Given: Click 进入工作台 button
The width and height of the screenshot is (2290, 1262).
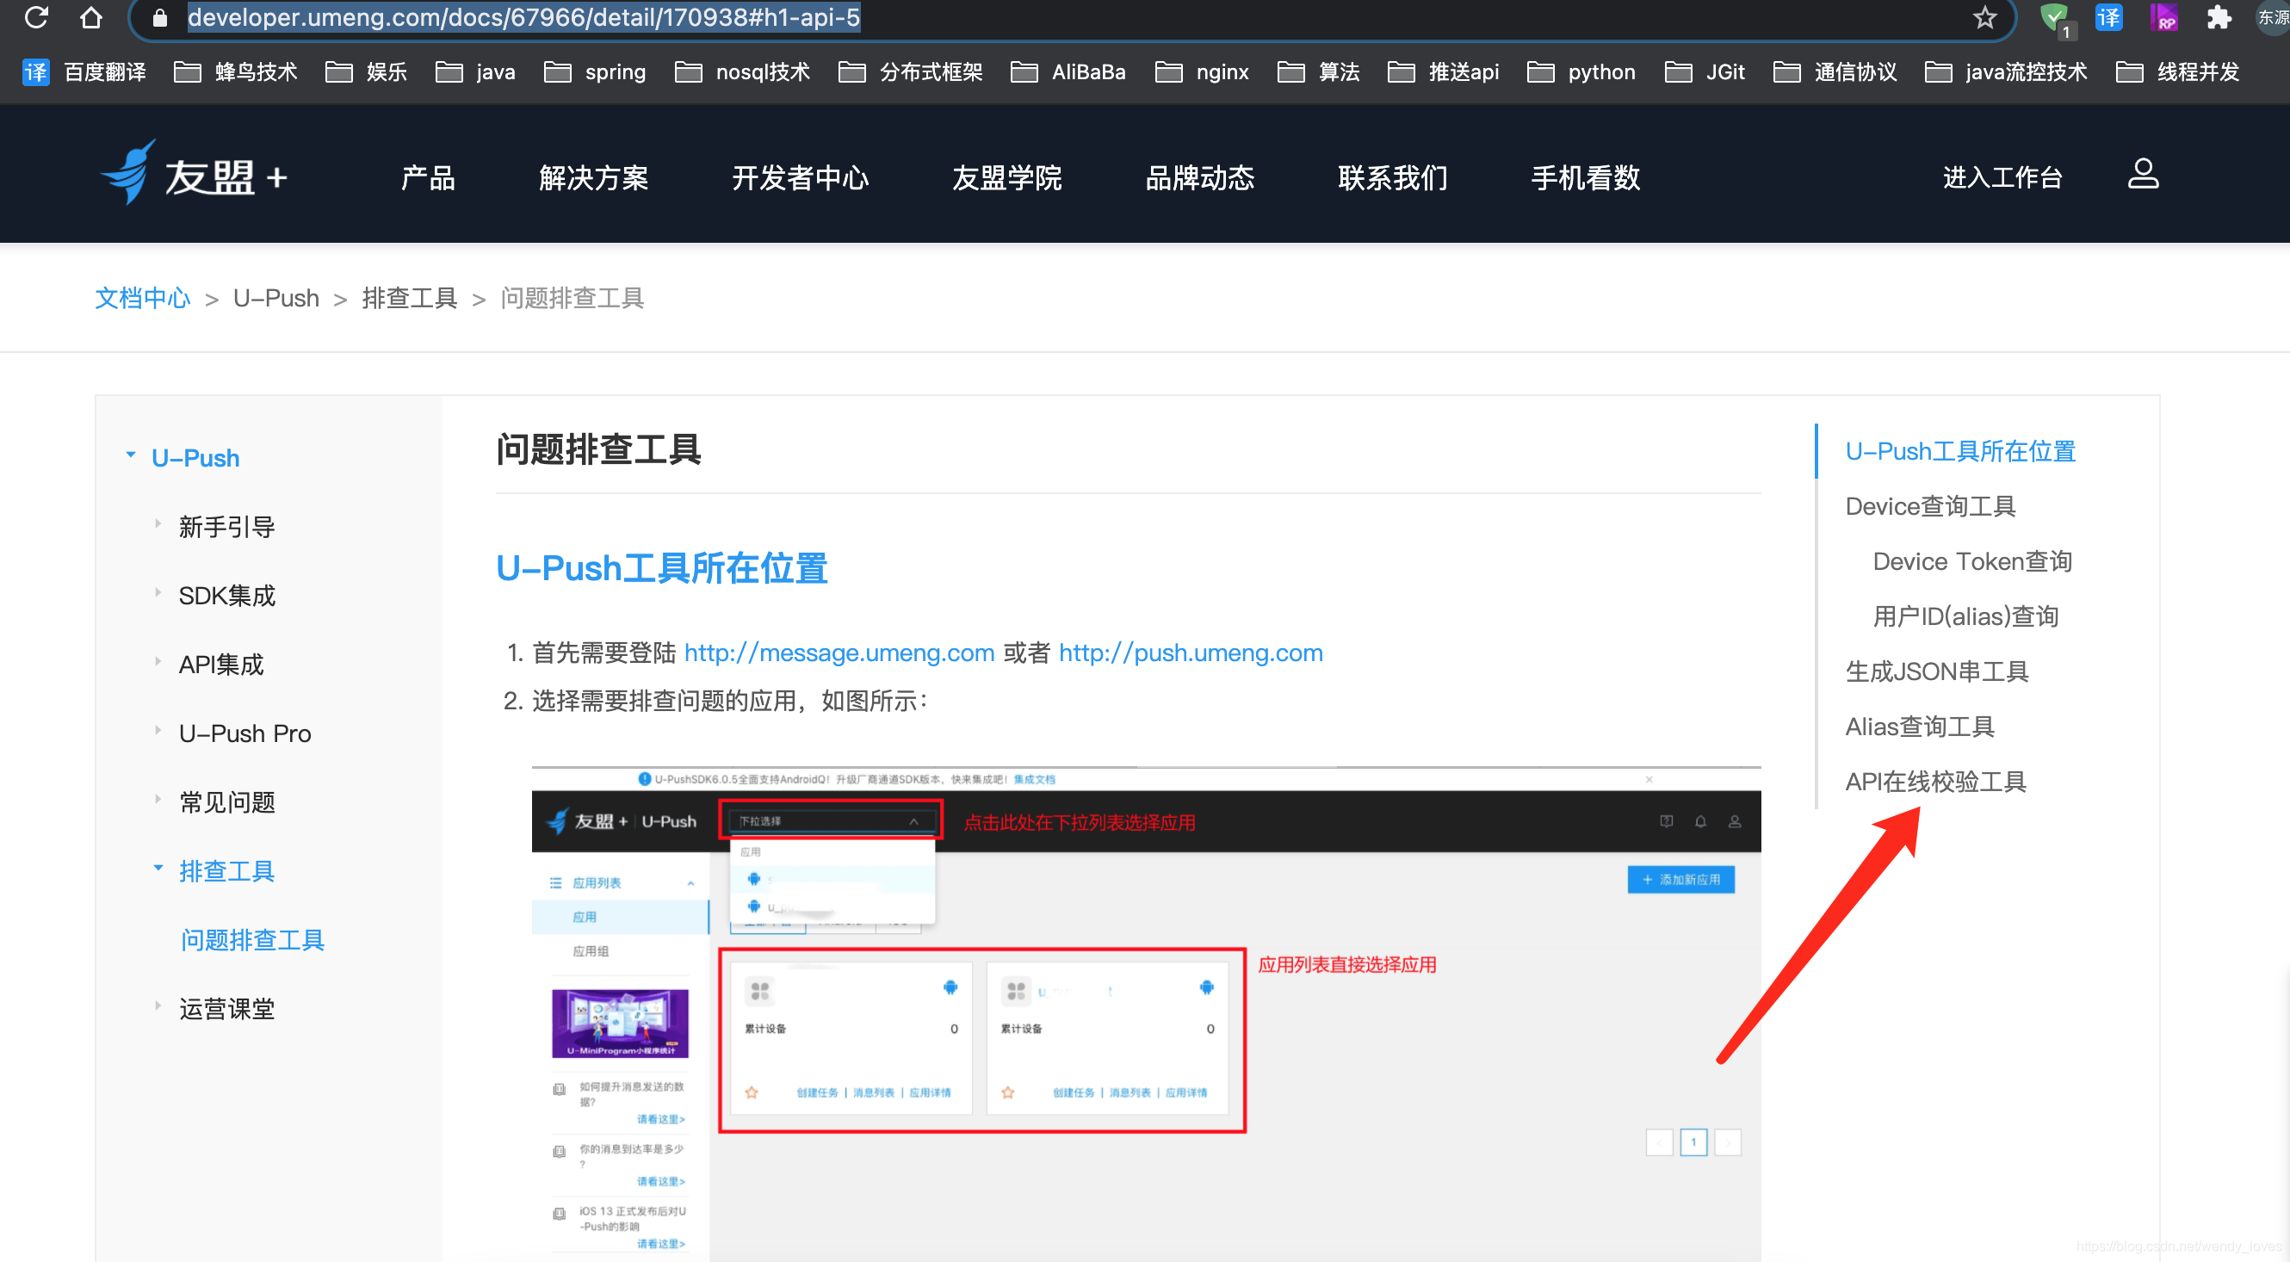Looking at the screenshot, I should click(2002, 177).
